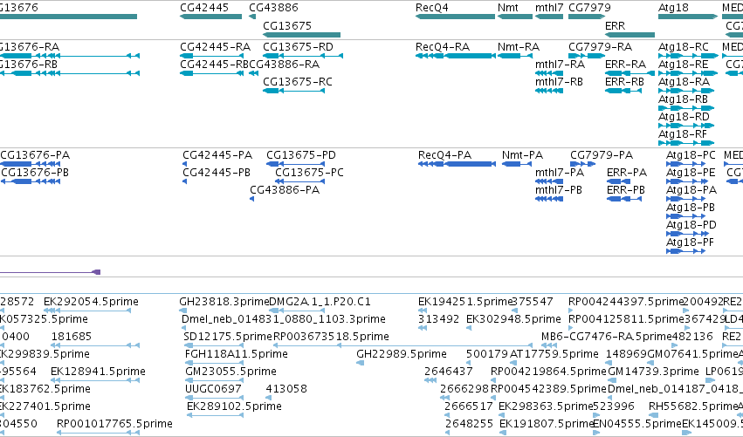This screenshot has height=437, width=743.
Task: Select transcript Nmt-RA
Action: click(515, 56)
